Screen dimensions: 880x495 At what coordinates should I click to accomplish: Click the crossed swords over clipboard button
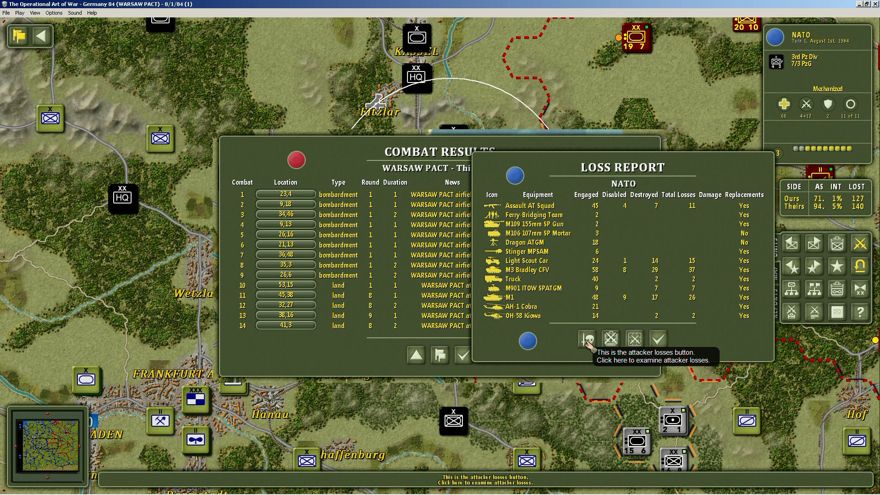pos(792,312)
